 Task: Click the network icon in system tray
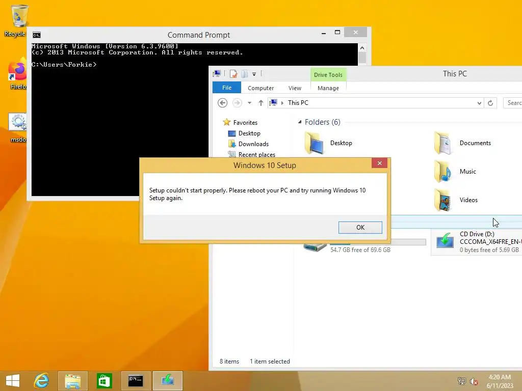(x=461, y=381)
